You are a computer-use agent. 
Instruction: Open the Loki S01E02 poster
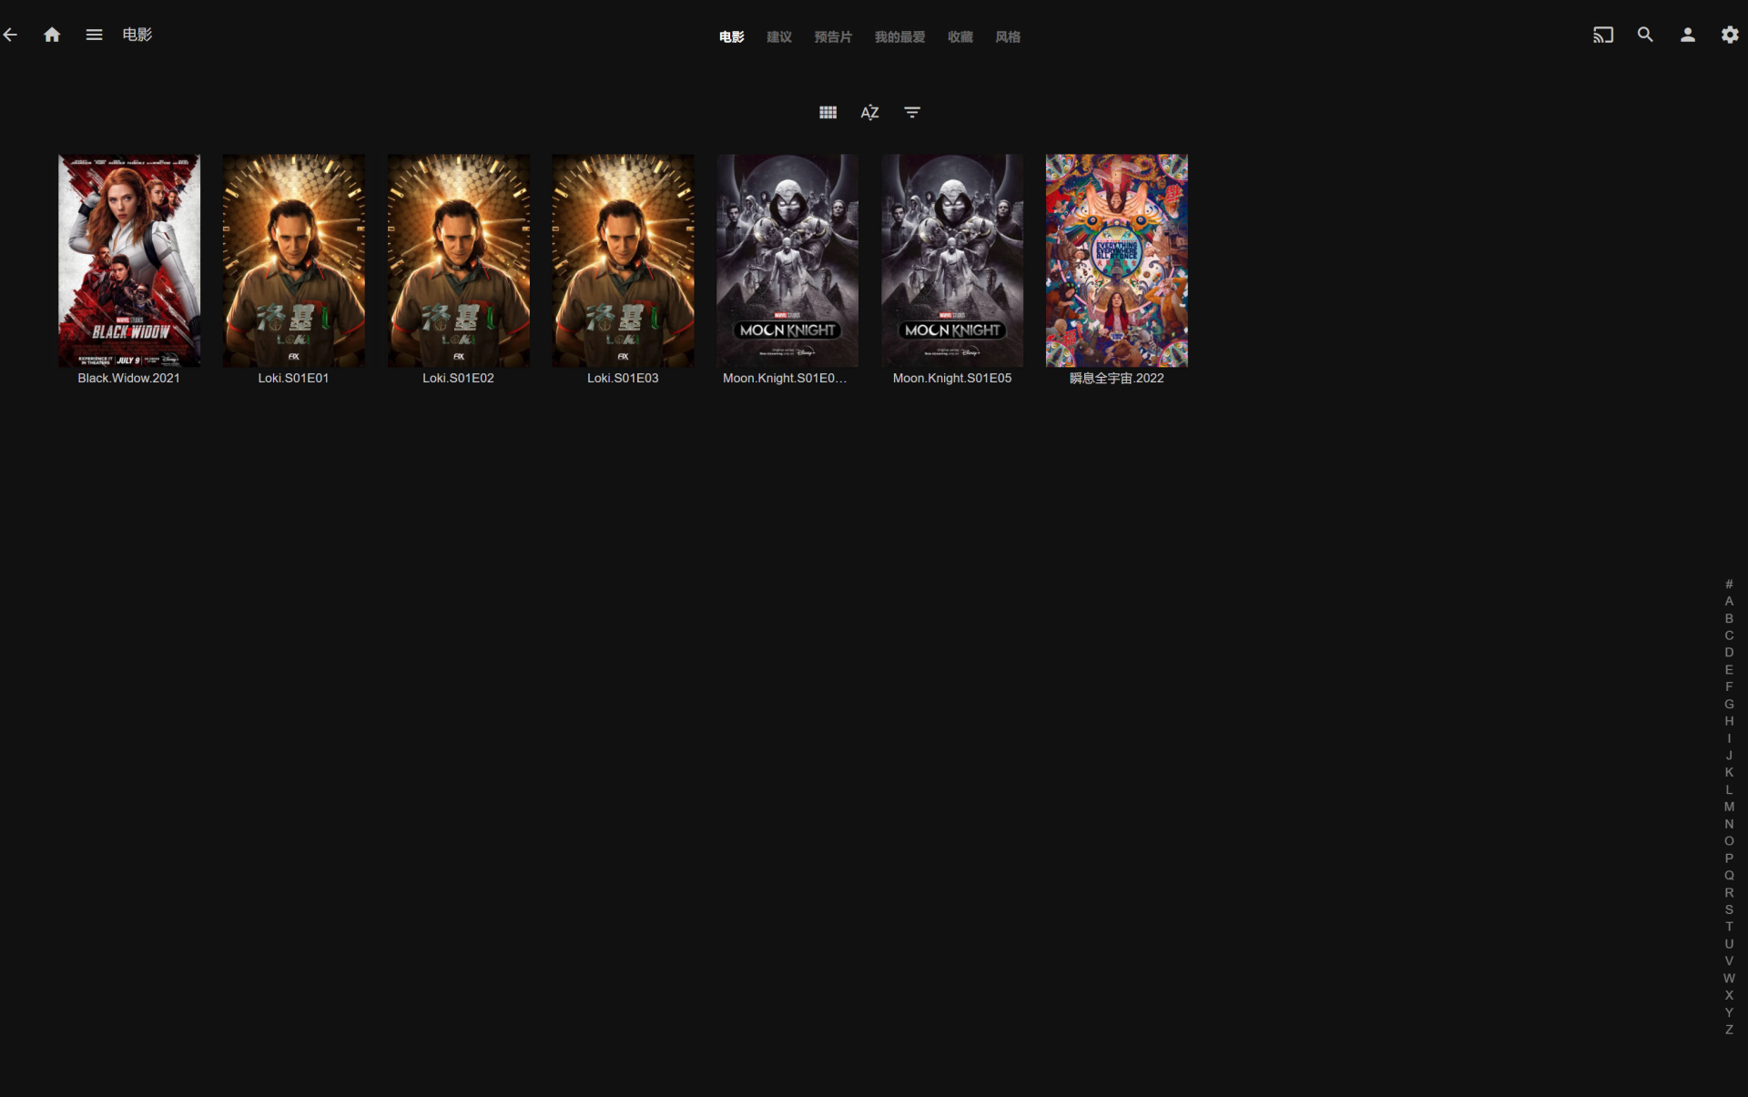(x=458, y=260)
